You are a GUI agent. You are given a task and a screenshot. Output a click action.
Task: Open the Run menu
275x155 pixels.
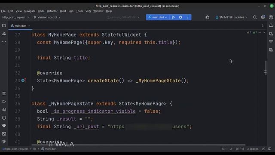[71, 11]
